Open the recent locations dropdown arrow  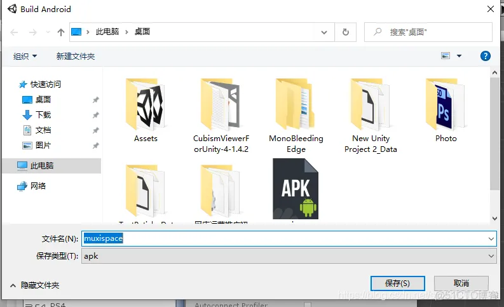tap(48, 32)
